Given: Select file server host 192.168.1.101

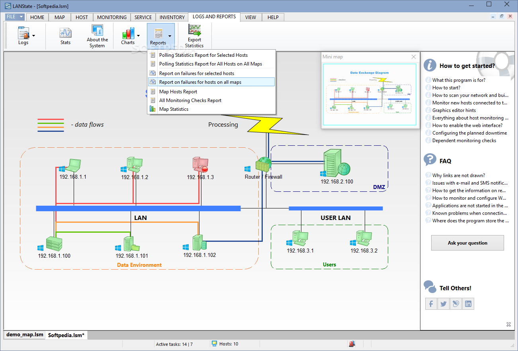Looking at the screenshot, I should (131, 244).
